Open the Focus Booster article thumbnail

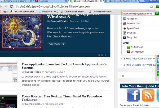point(9,101)
